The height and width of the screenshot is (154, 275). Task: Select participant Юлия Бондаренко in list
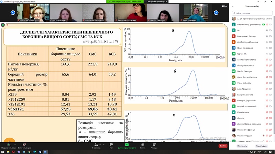coord(252,48)
